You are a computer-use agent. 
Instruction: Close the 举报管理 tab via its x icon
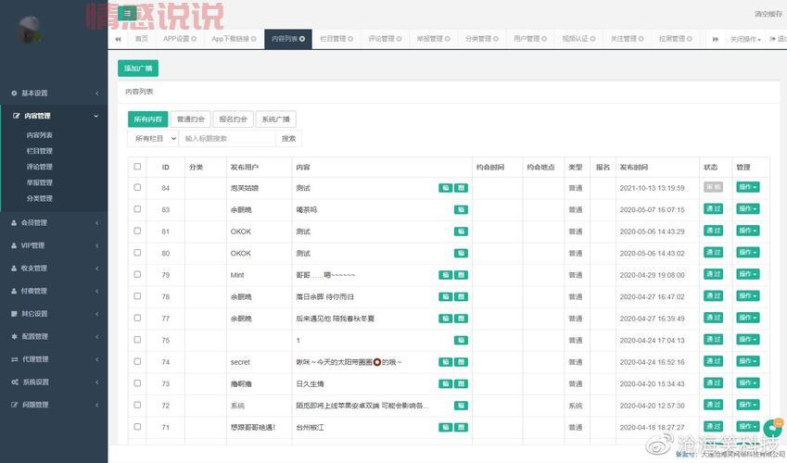(x=447, y=39)
